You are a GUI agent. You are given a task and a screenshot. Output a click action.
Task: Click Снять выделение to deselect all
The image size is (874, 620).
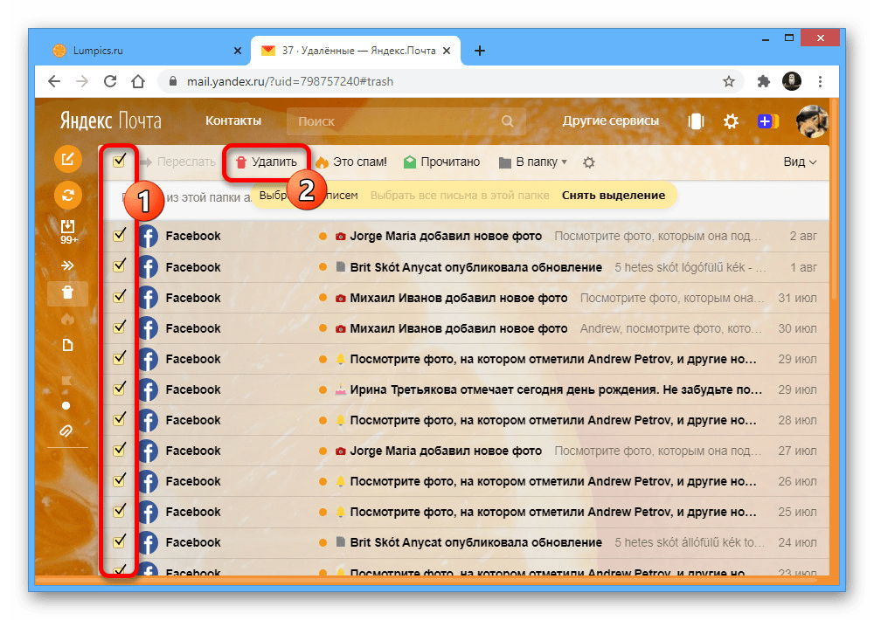614,196
